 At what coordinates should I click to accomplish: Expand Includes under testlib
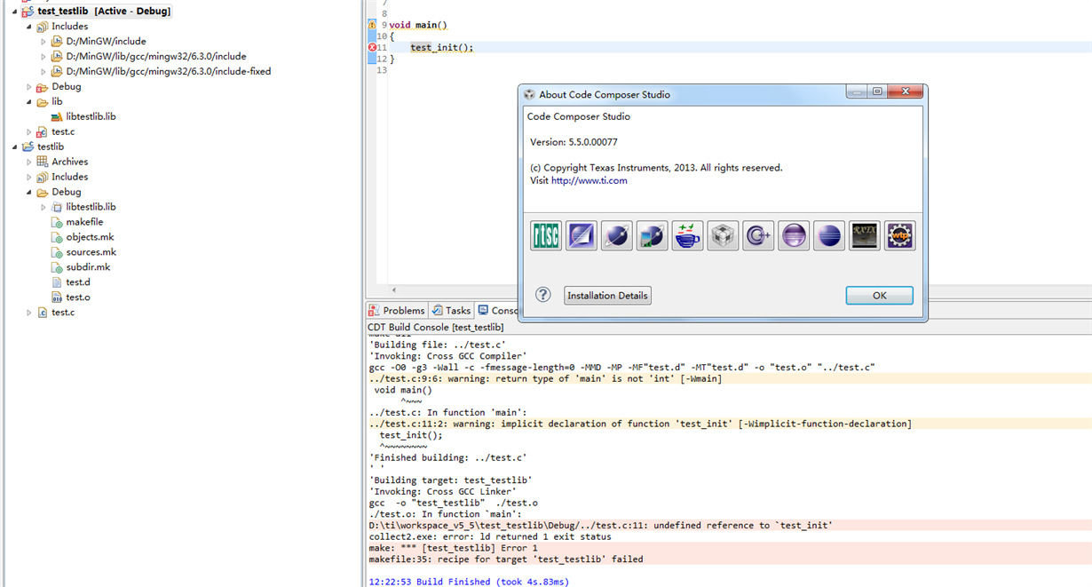pyautogui.click(x=29, y=178)
